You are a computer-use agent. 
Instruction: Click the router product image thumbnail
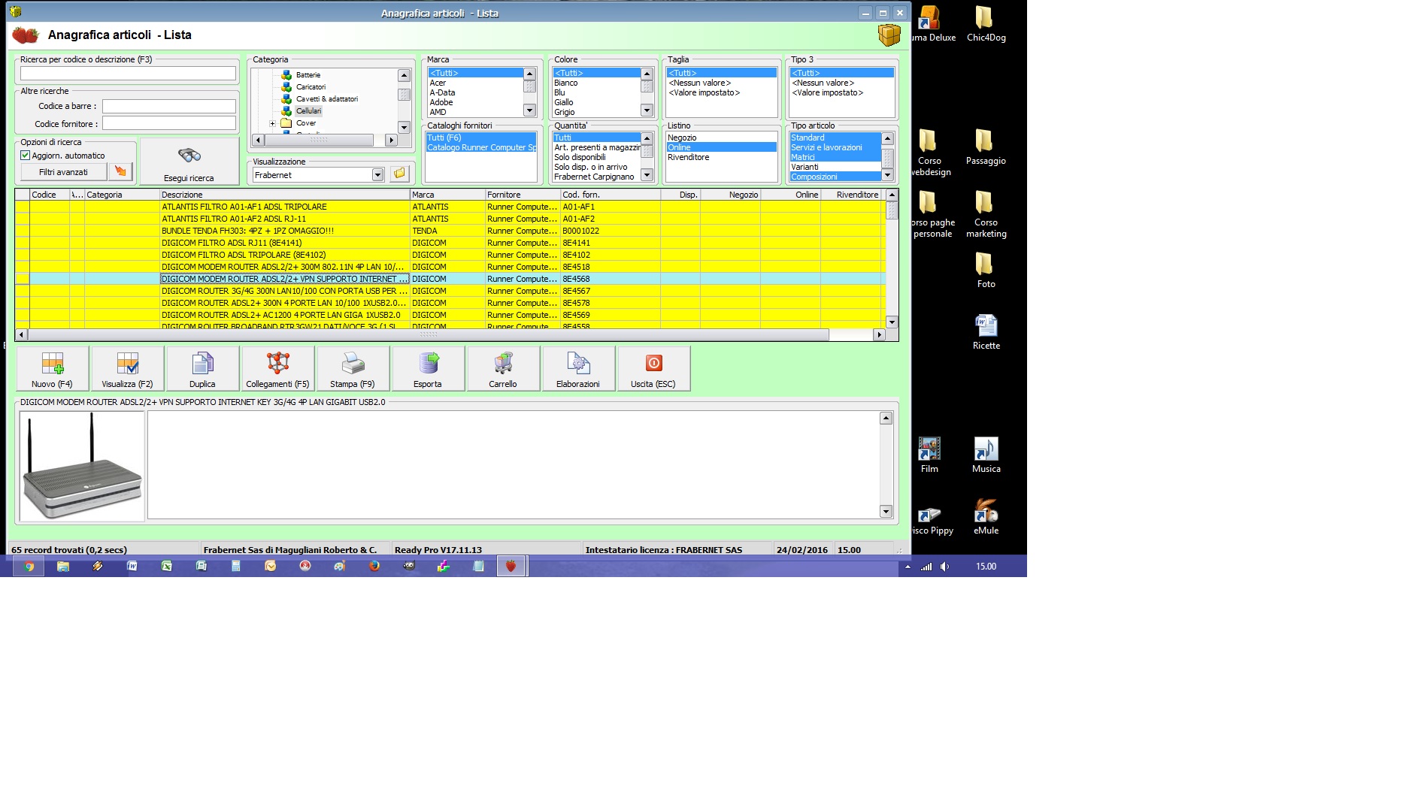pyautogui.click(x=82, y=466)
